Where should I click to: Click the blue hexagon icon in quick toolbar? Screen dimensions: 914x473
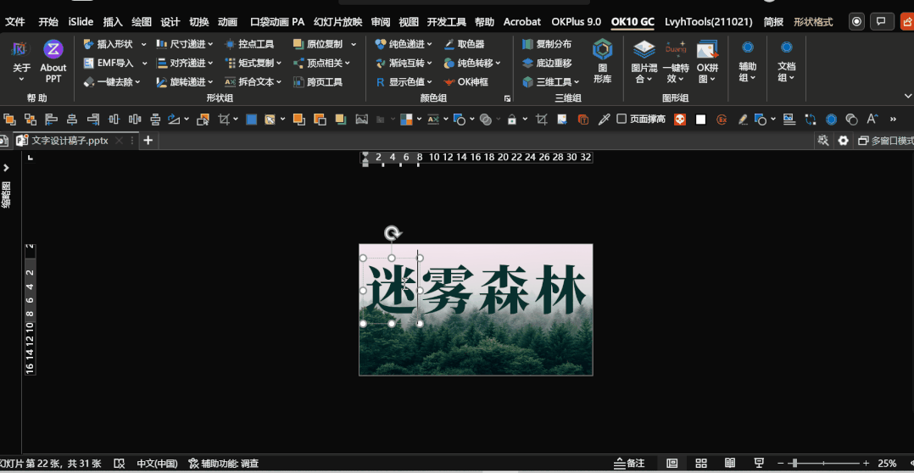[x=831, y=120]
